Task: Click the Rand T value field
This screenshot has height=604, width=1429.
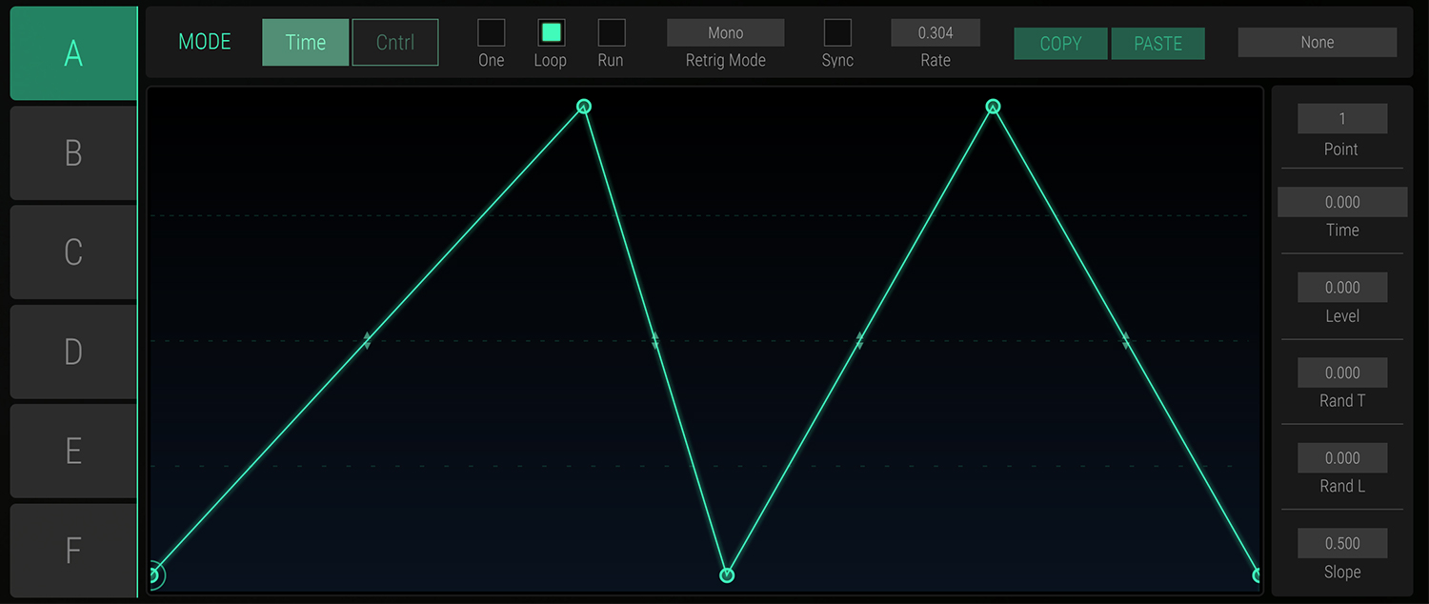Action: pyautogui.click(x=1342, y=372)
